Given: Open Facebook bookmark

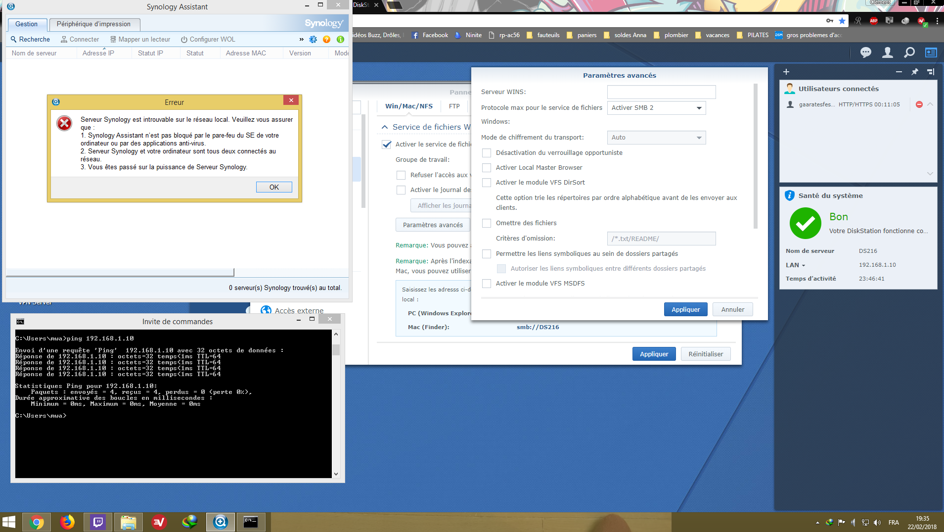Looking at the screenshot, I should point(430,35).
